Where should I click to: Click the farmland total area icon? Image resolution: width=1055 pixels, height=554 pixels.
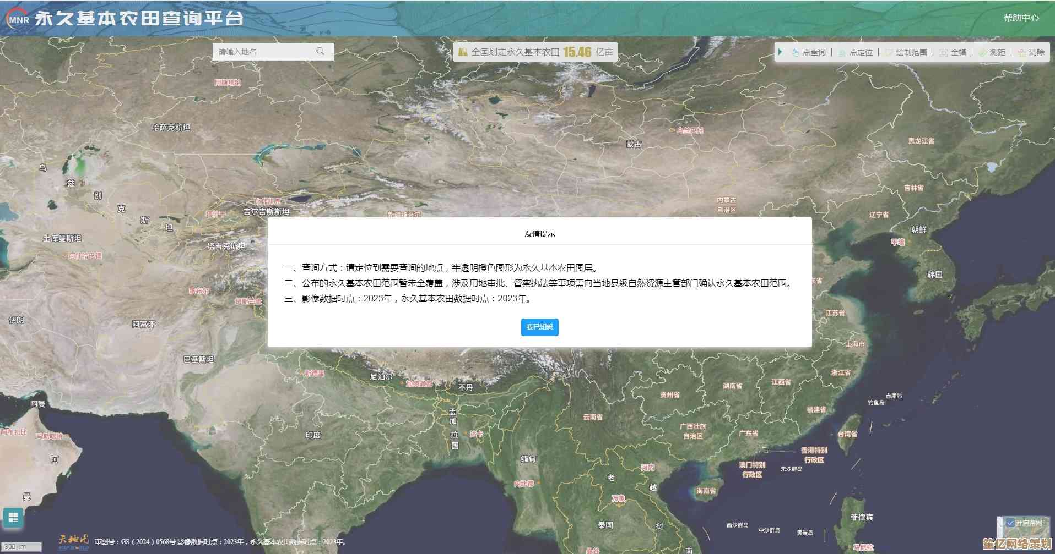[463, 52]
